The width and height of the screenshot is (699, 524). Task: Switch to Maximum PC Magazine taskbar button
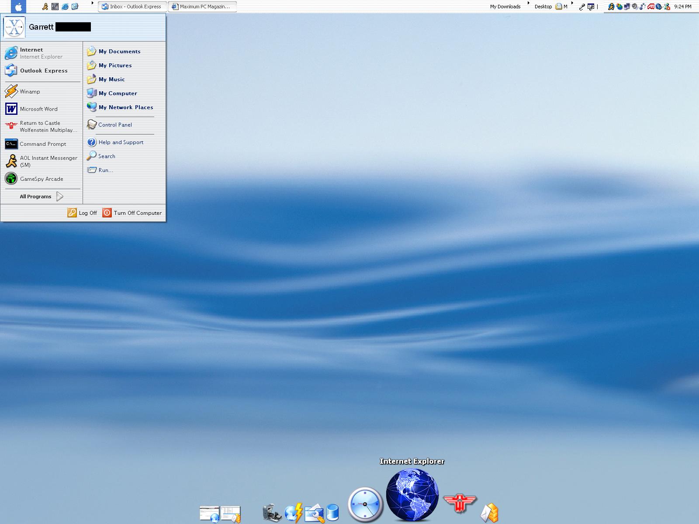coord(202,7)
